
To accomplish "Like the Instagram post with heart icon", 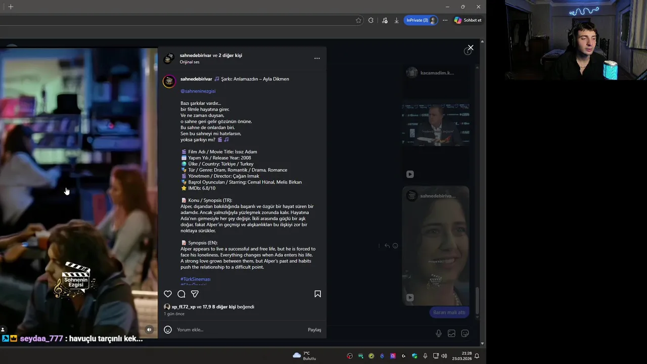I will pyautogui.click(x=168, y=294).
